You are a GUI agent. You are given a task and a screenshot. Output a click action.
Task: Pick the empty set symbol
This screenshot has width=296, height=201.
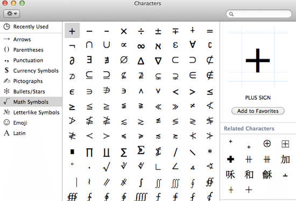(124, 60)
